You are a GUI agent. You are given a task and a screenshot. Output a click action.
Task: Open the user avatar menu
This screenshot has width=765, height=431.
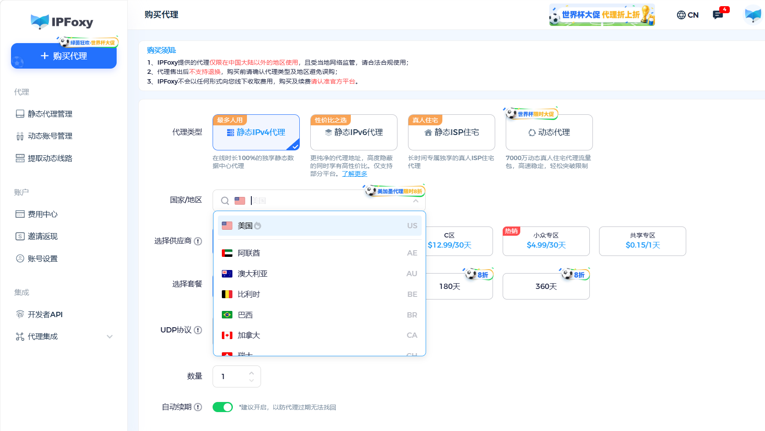753,15
